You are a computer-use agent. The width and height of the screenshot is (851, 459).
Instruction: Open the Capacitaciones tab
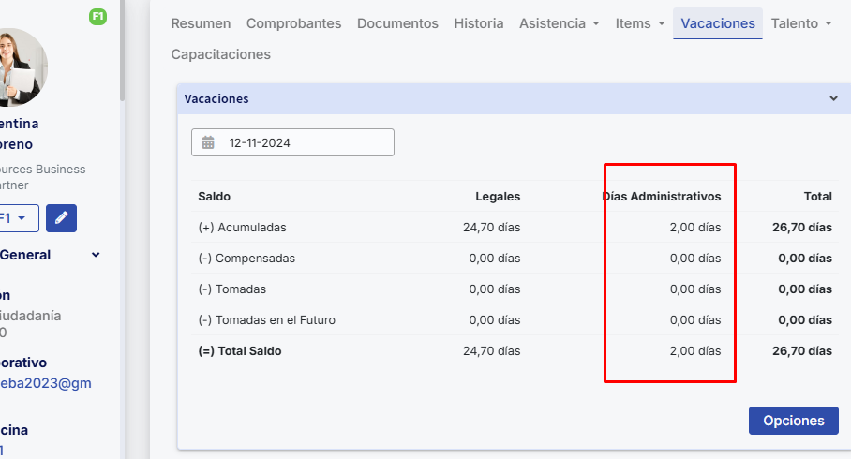pyautogui.click(x=220, y=54)
